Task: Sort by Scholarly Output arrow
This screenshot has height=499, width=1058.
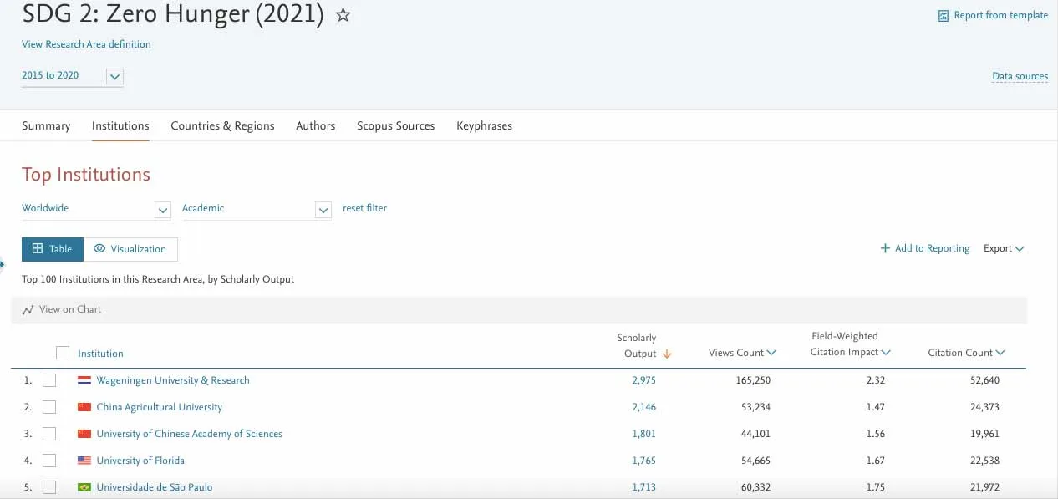Action: click(x=666, y=354)
